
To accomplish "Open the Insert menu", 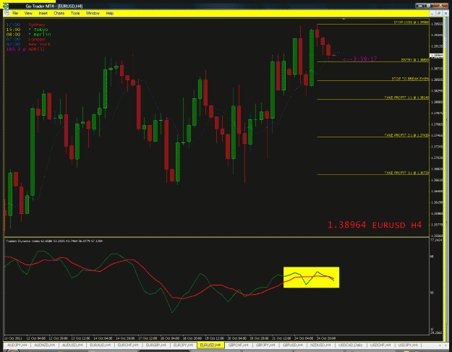I will pos(43,13).
